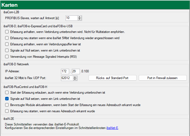Click 'Rücks. auf Standard-Port' button
The image size is (190, 136).
[x=113, y=78]
